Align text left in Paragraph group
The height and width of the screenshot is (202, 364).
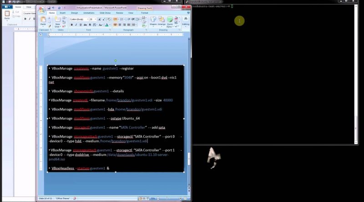115,25
